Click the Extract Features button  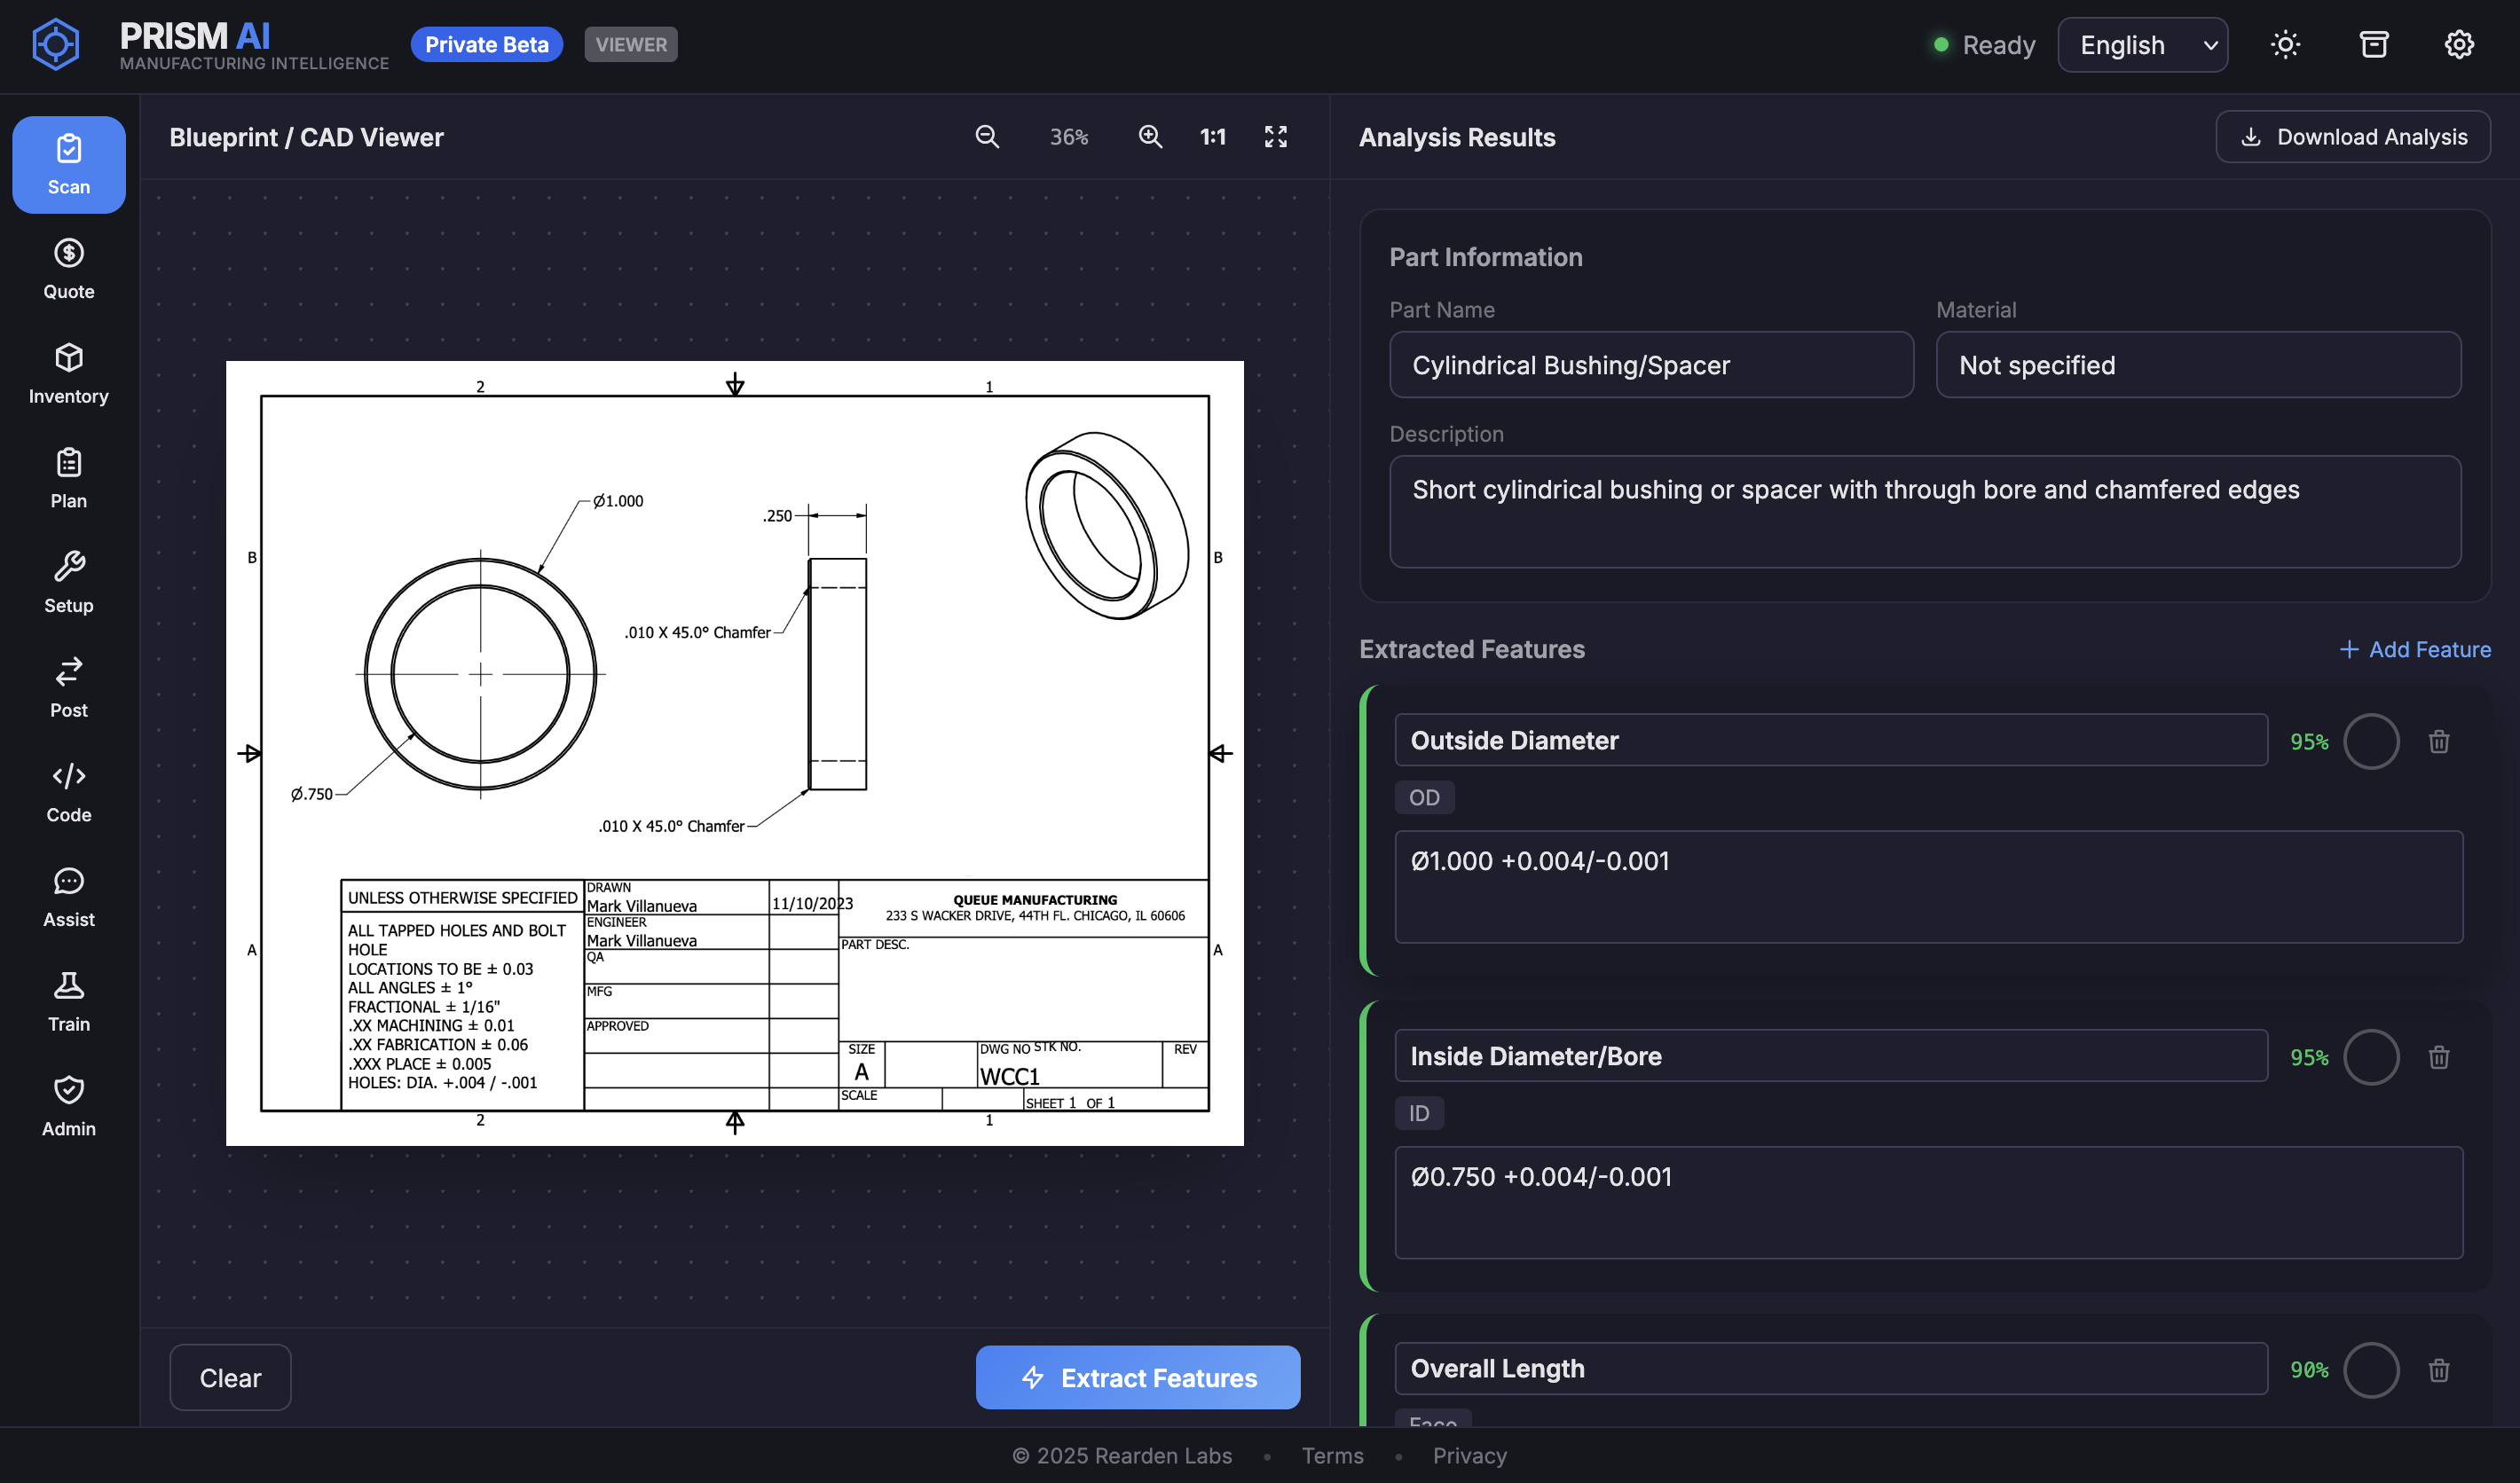point(1137,1377)
